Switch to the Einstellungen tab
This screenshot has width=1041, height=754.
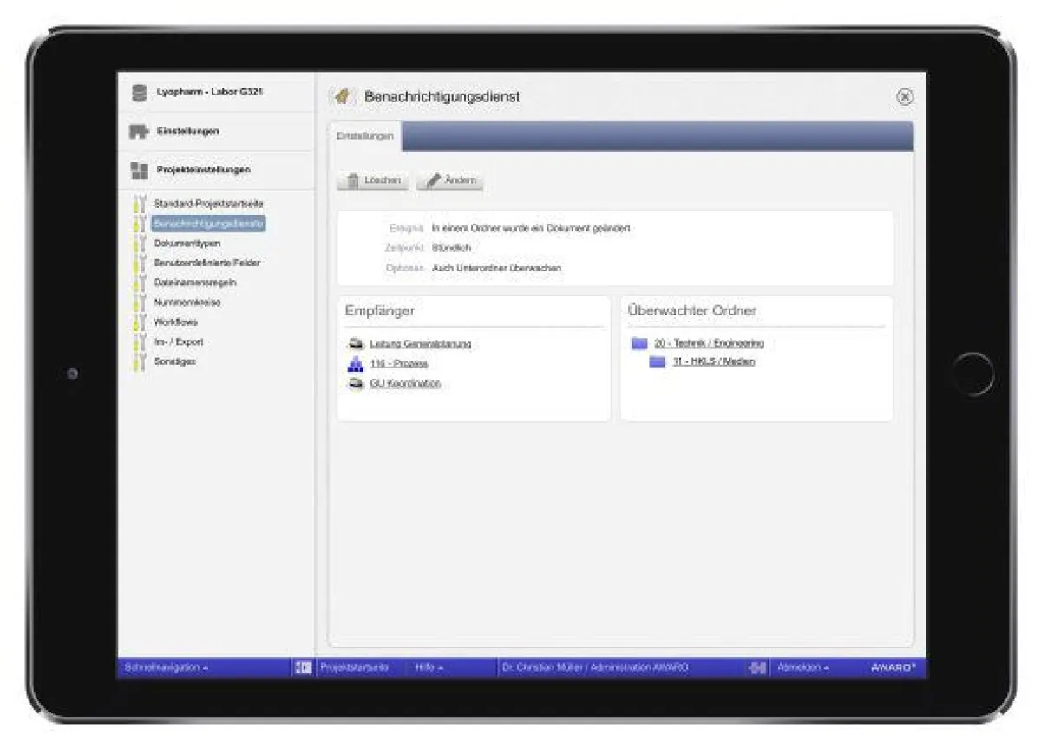pyautogui.click(x=364, y=137)
